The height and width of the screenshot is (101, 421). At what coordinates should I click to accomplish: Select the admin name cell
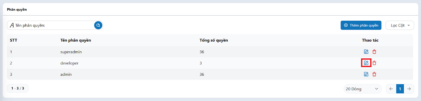point(66,74)
